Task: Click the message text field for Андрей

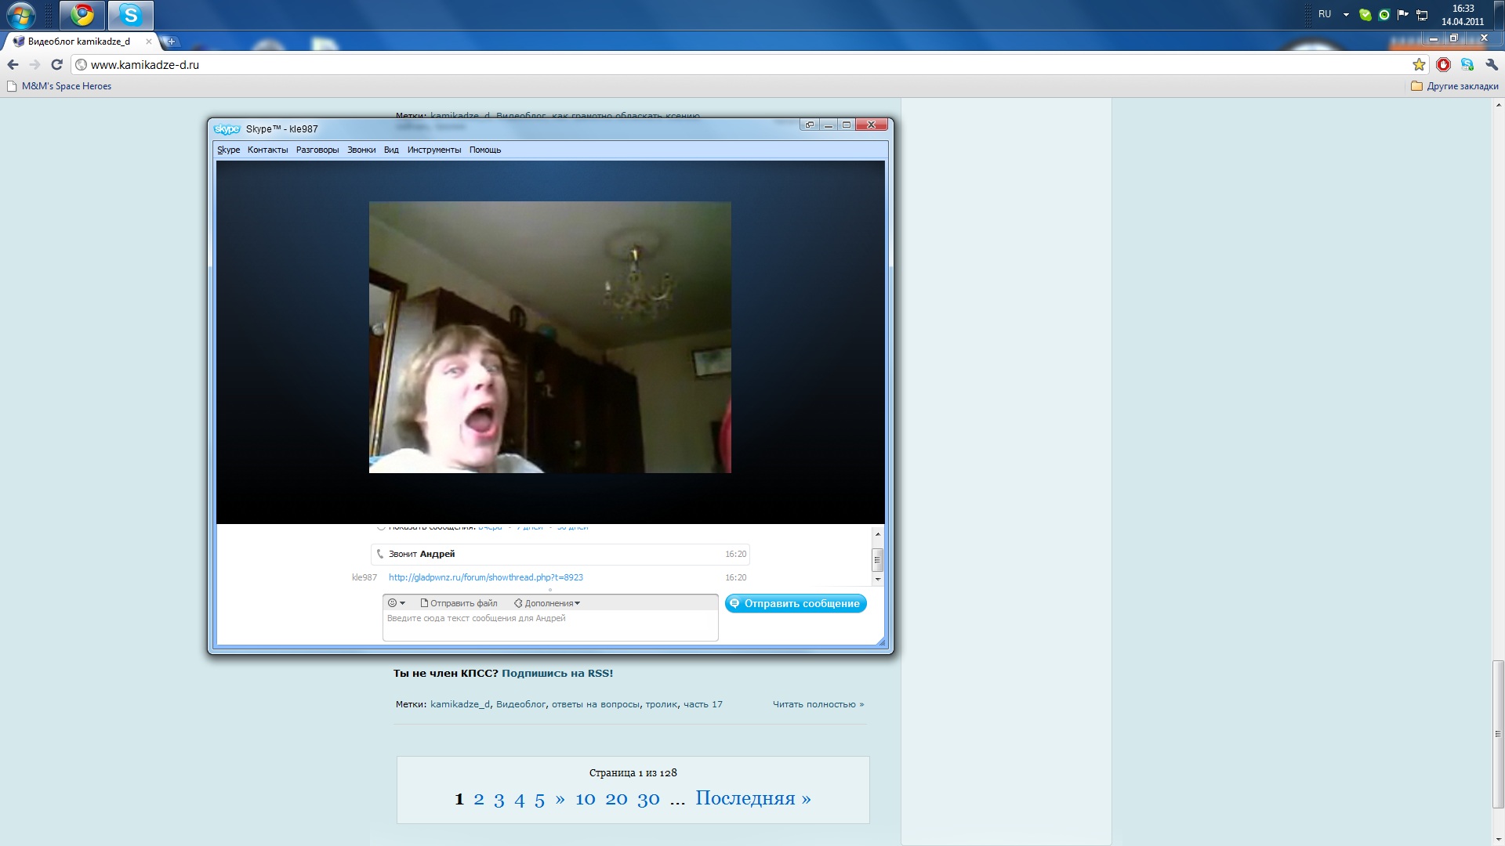Action: pyautogui.click(x=550, y=626)
